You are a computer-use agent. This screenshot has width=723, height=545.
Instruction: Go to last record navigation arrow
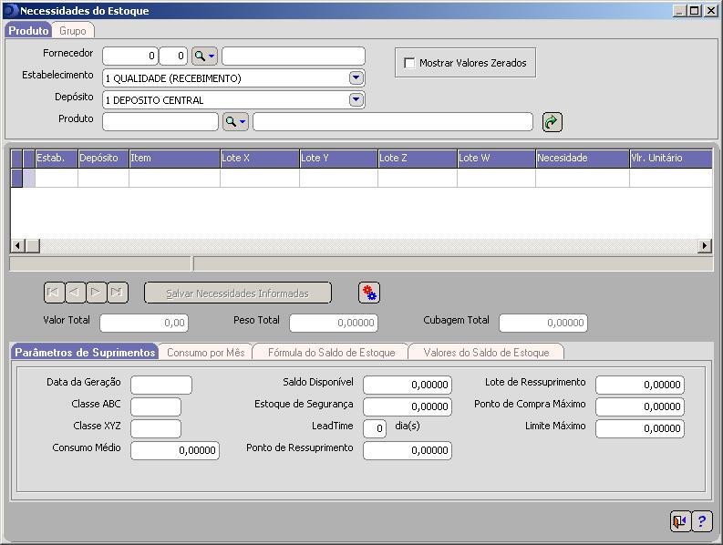pos(118,293)
